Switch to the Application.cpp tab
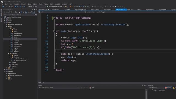The height and width of the screenshot is (99, 176). pyautogui.click(x=43, y=10)
